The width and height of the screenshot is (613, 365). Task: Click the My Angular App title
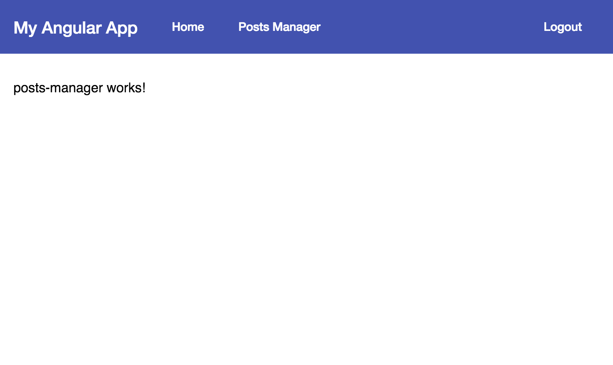pos(75,28)
